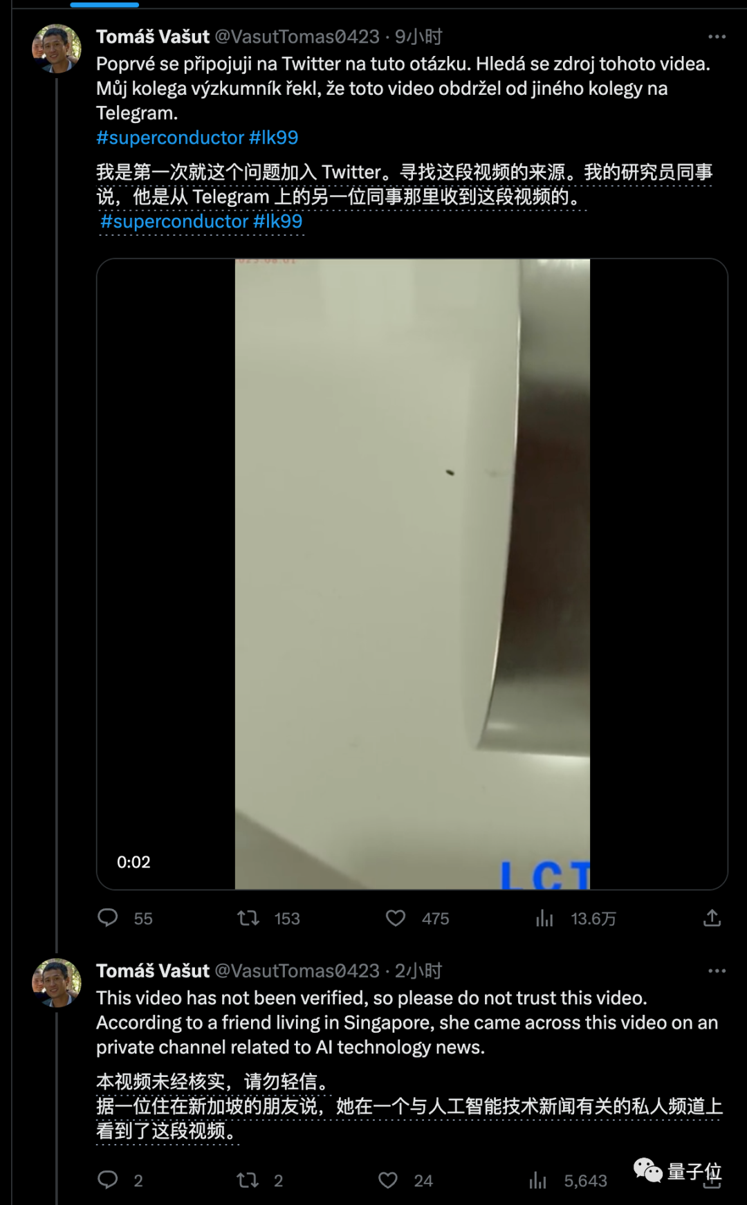Play the embedded video in first tweet
Image resolution: width=747 pixels, height=1205 pixels.
[x=412, y=573]
